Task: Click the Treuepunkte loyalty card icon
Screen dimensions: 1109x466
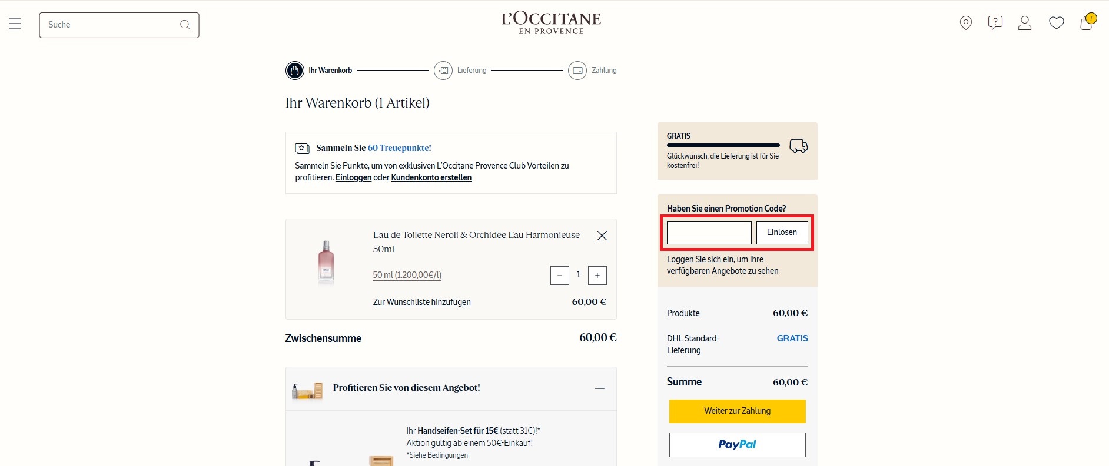Action: pos(302,148)
